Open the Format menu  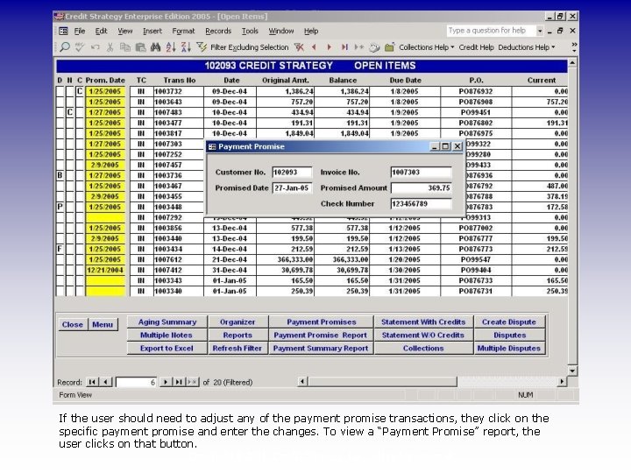(x=183, y=31)
